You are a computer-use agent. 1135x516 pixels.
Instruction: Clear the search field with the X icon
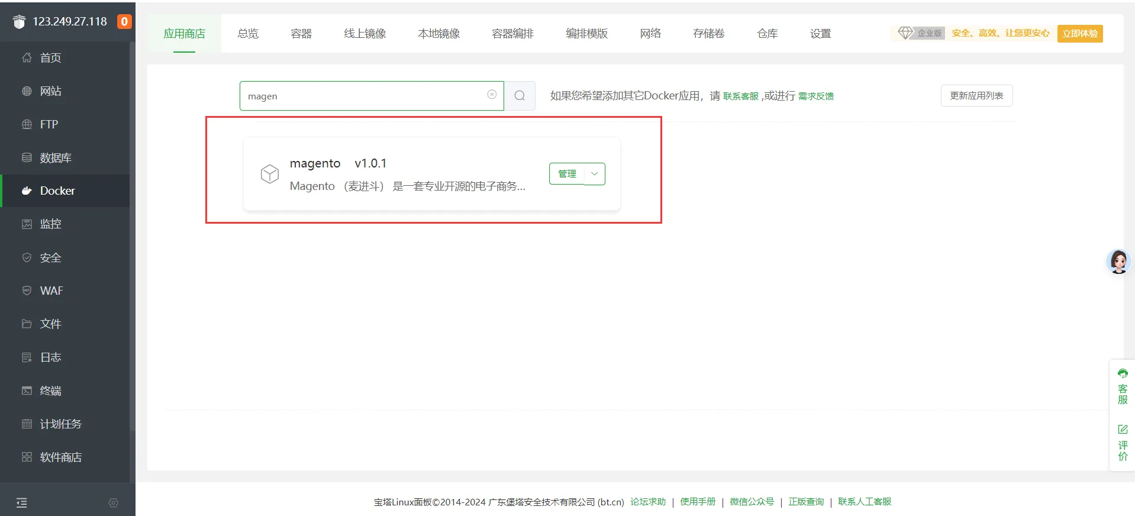coord(492,95)
